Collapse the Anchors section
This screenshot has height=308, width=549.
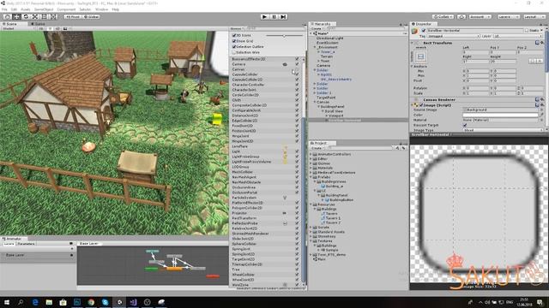click(x=412, y=66)
